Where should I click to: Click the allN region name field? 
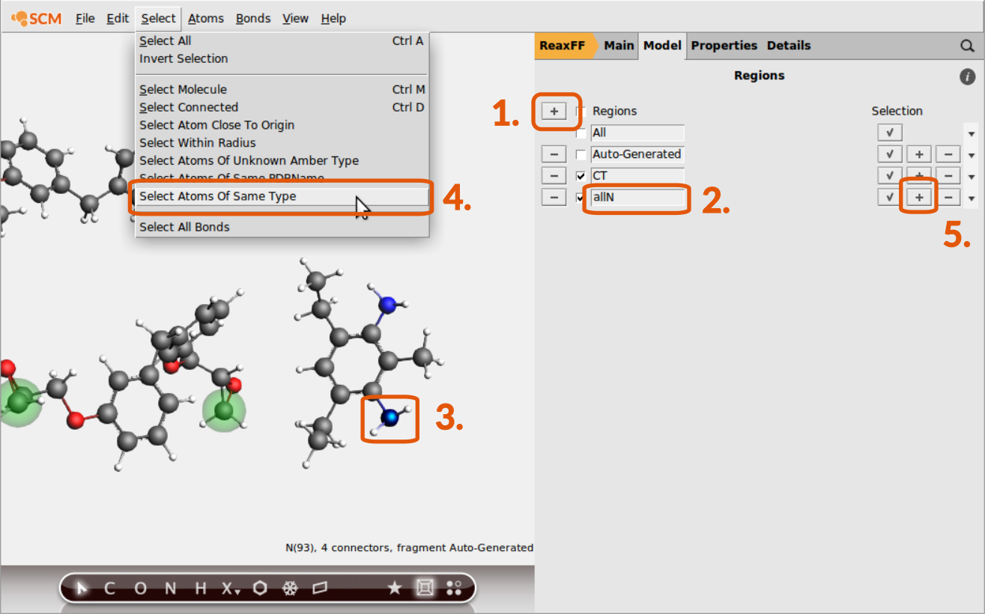point(637,198)
